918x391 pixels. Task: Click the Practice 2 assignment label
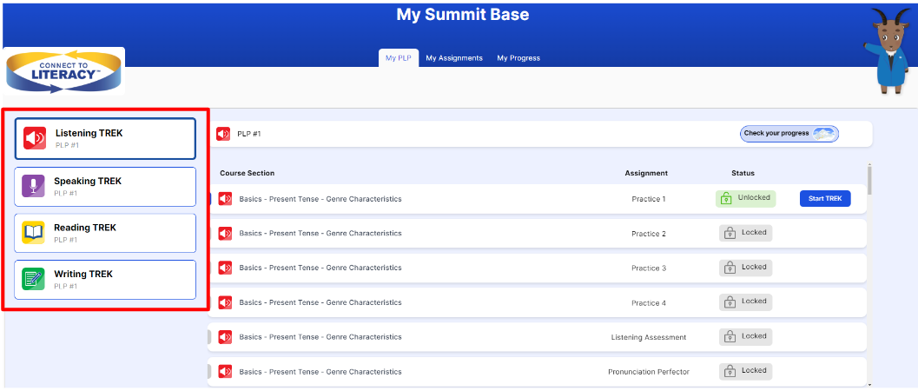tap(649, 234)
